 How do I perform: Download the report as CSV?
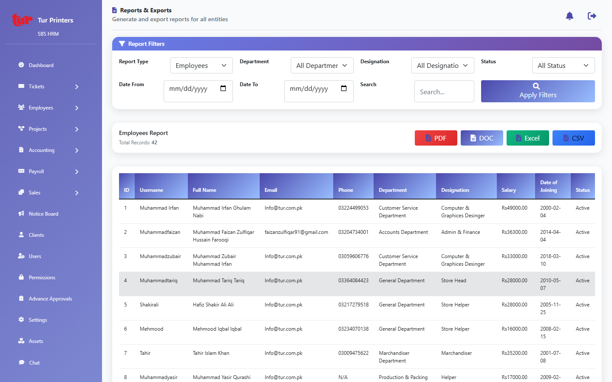coord(573,138)
